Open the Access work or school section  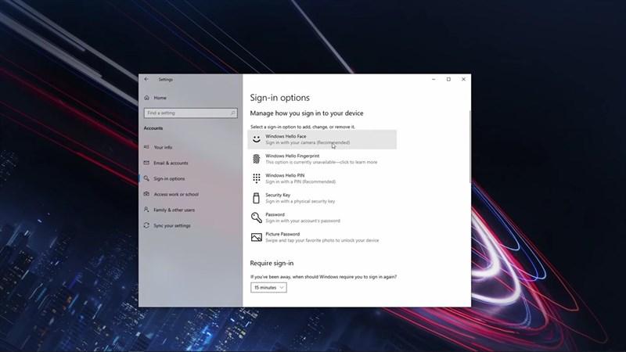(191, 194)
